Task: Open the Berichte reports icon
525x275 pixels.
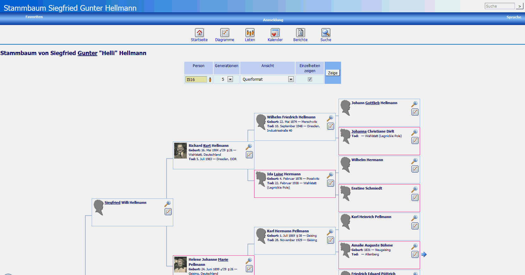Action: (300, 33)
